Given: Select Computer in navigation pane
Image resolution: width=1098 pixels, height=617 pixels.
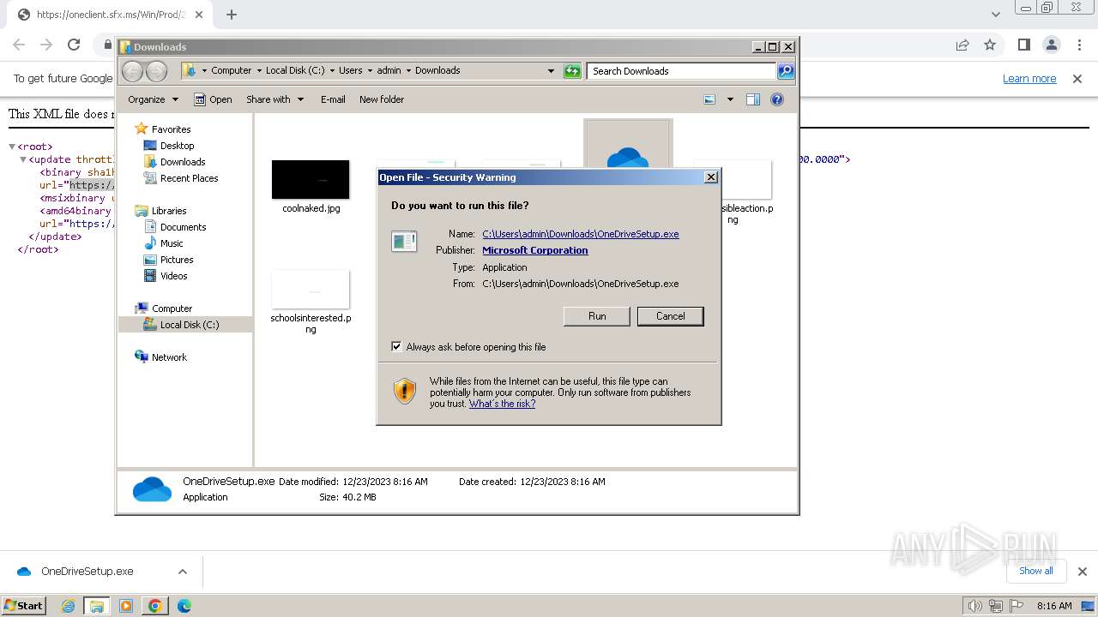Looking at the screenshot, I should [x=172, y=308].
